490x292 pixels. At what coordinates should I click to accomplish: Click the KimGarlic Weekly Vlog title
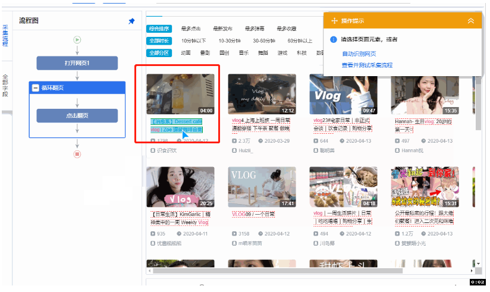(x=180, y=218)
